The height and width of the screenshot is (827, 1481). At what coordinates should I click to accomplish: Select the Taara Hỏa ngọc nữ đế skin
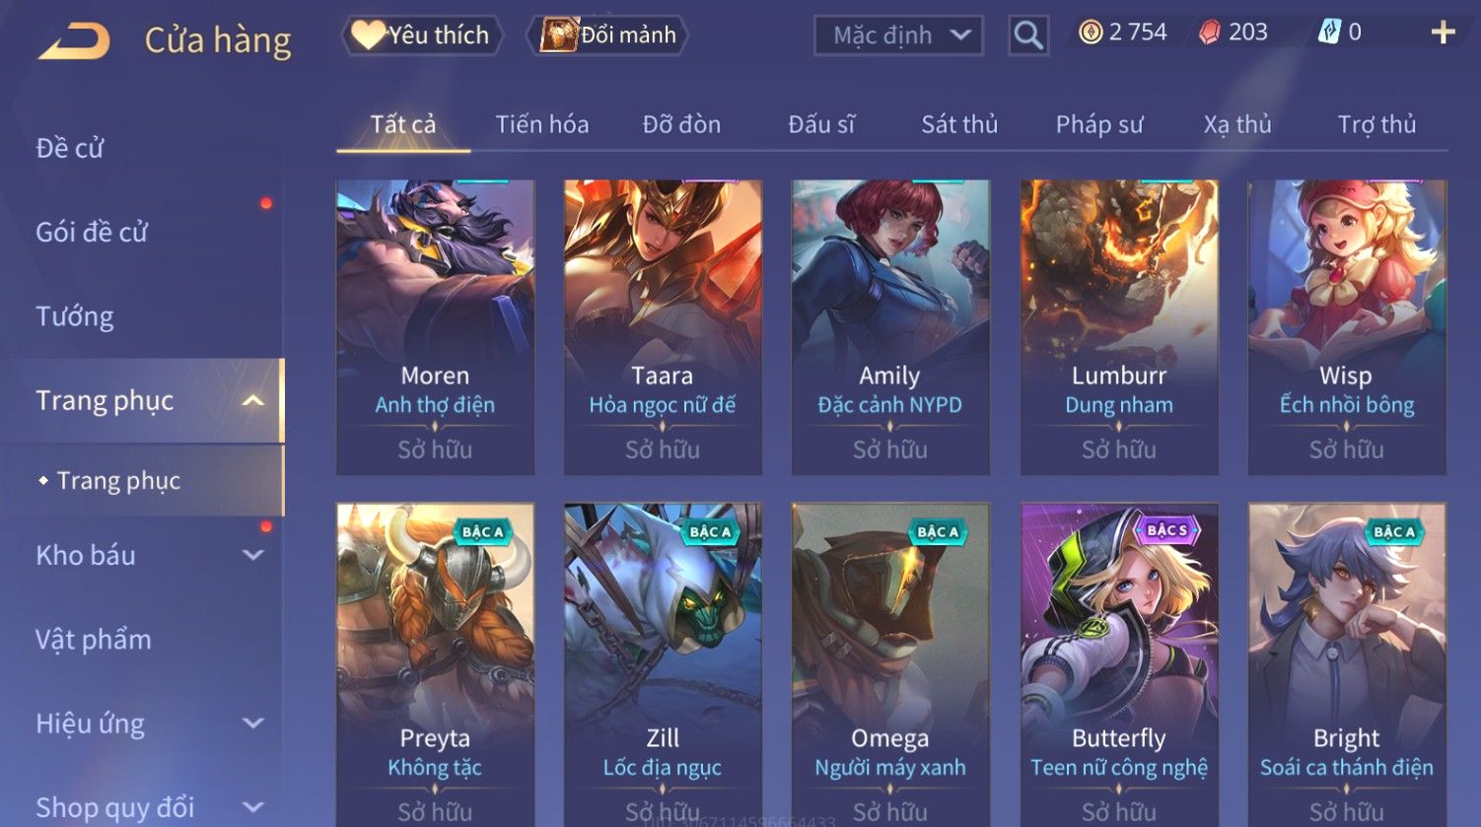coord(663,327)
